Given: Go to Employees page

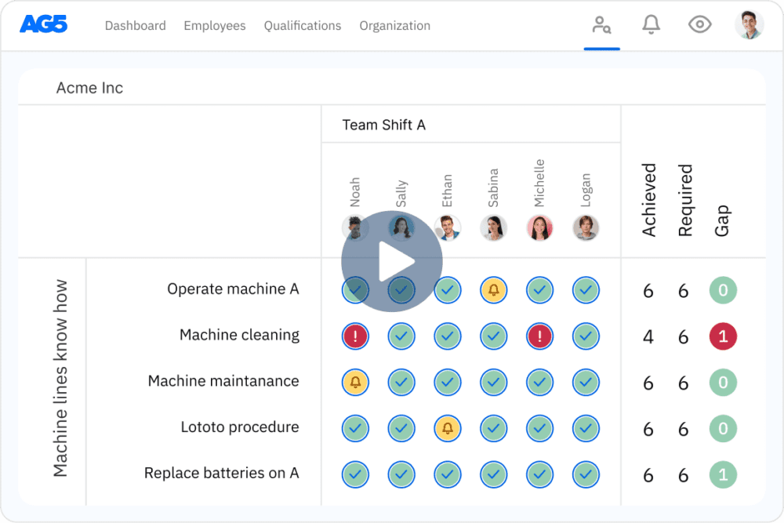Looking at the screenshot, I should [x=215, y=26].
